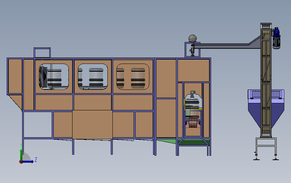291x183 pixels.
Task: Click the blue Z axis arrow of the triad
Action: tap(28, 161)
